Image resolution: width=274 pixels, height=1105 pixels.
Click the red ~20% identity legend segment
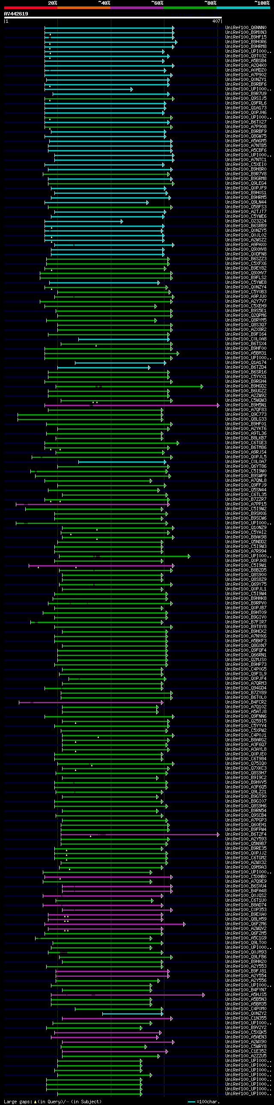click(x=31, y=8)
